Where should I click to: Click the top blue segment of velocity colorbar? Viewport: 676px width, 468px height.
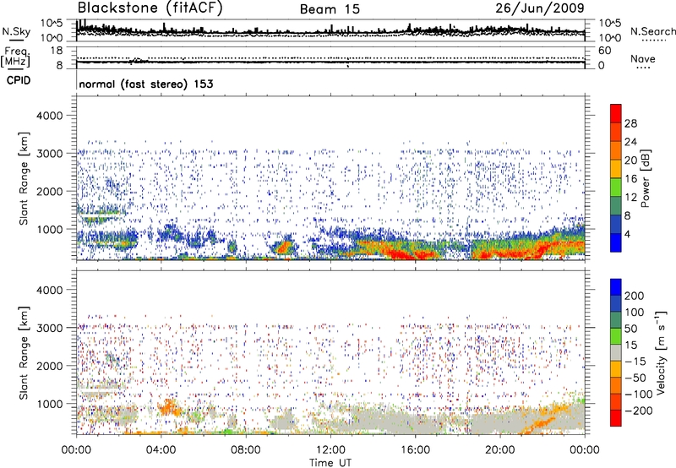click(x=616, y=287)
